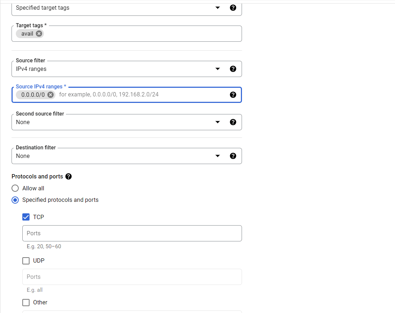Viewport: 395px width, 313px height.
Task: Remove the 0.0.0.0/0 IPv4 range chip
Action: (51, 95)
